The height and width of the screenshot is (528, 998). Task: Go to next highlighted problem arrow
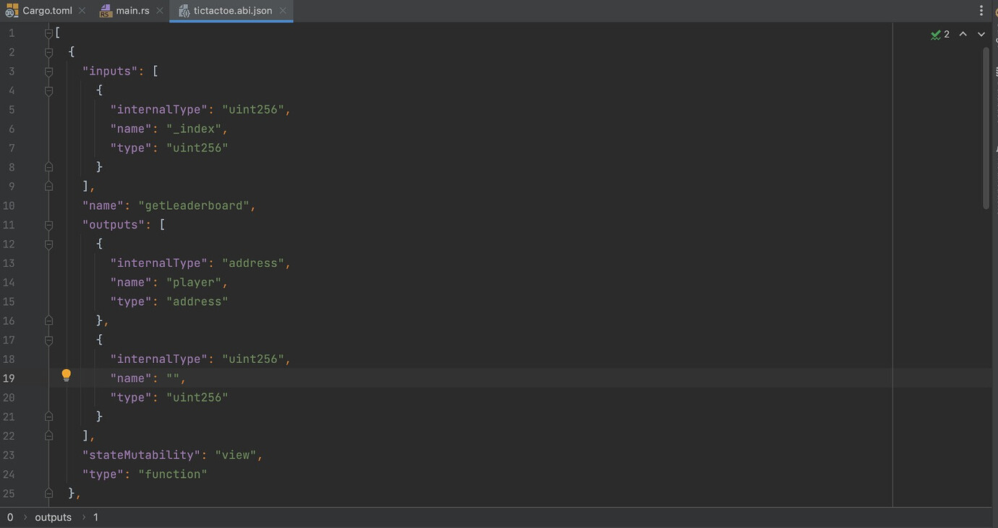[981, 34]
